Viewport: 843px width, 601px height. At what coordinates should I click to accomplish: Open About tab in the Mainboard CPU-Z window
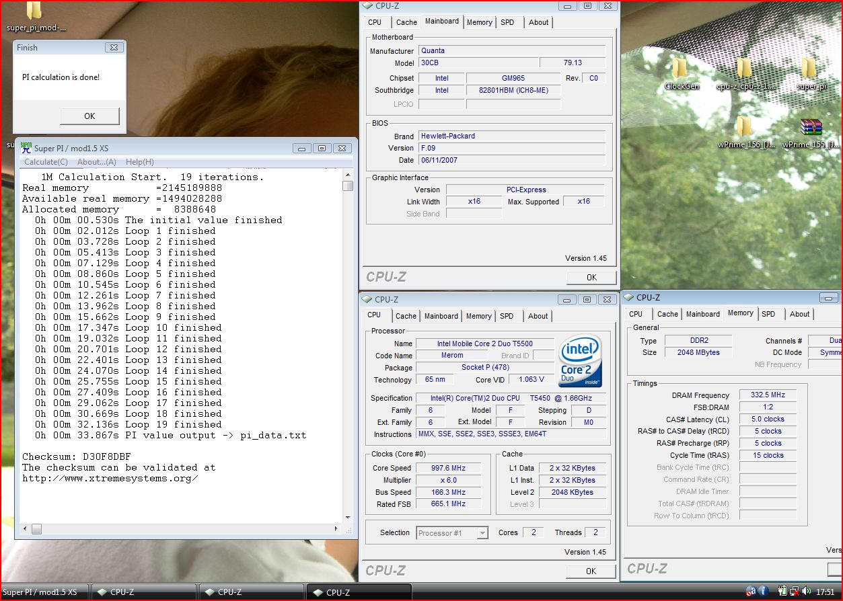tap(538, 22)
